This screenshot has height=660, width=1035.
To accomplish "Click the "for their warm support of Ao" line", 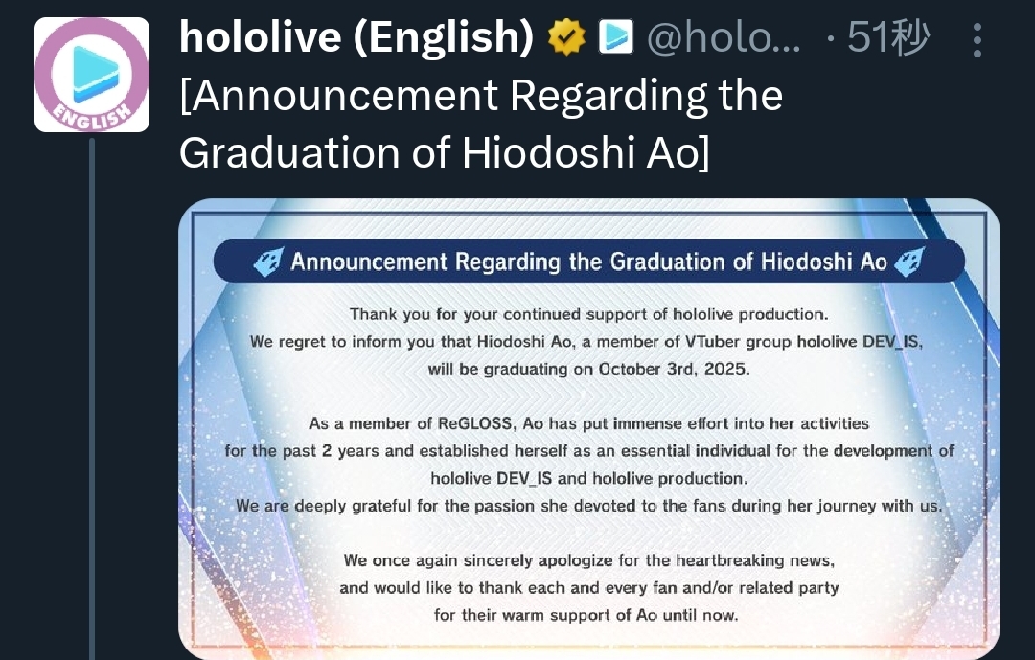I will click(x=588, y=615).
